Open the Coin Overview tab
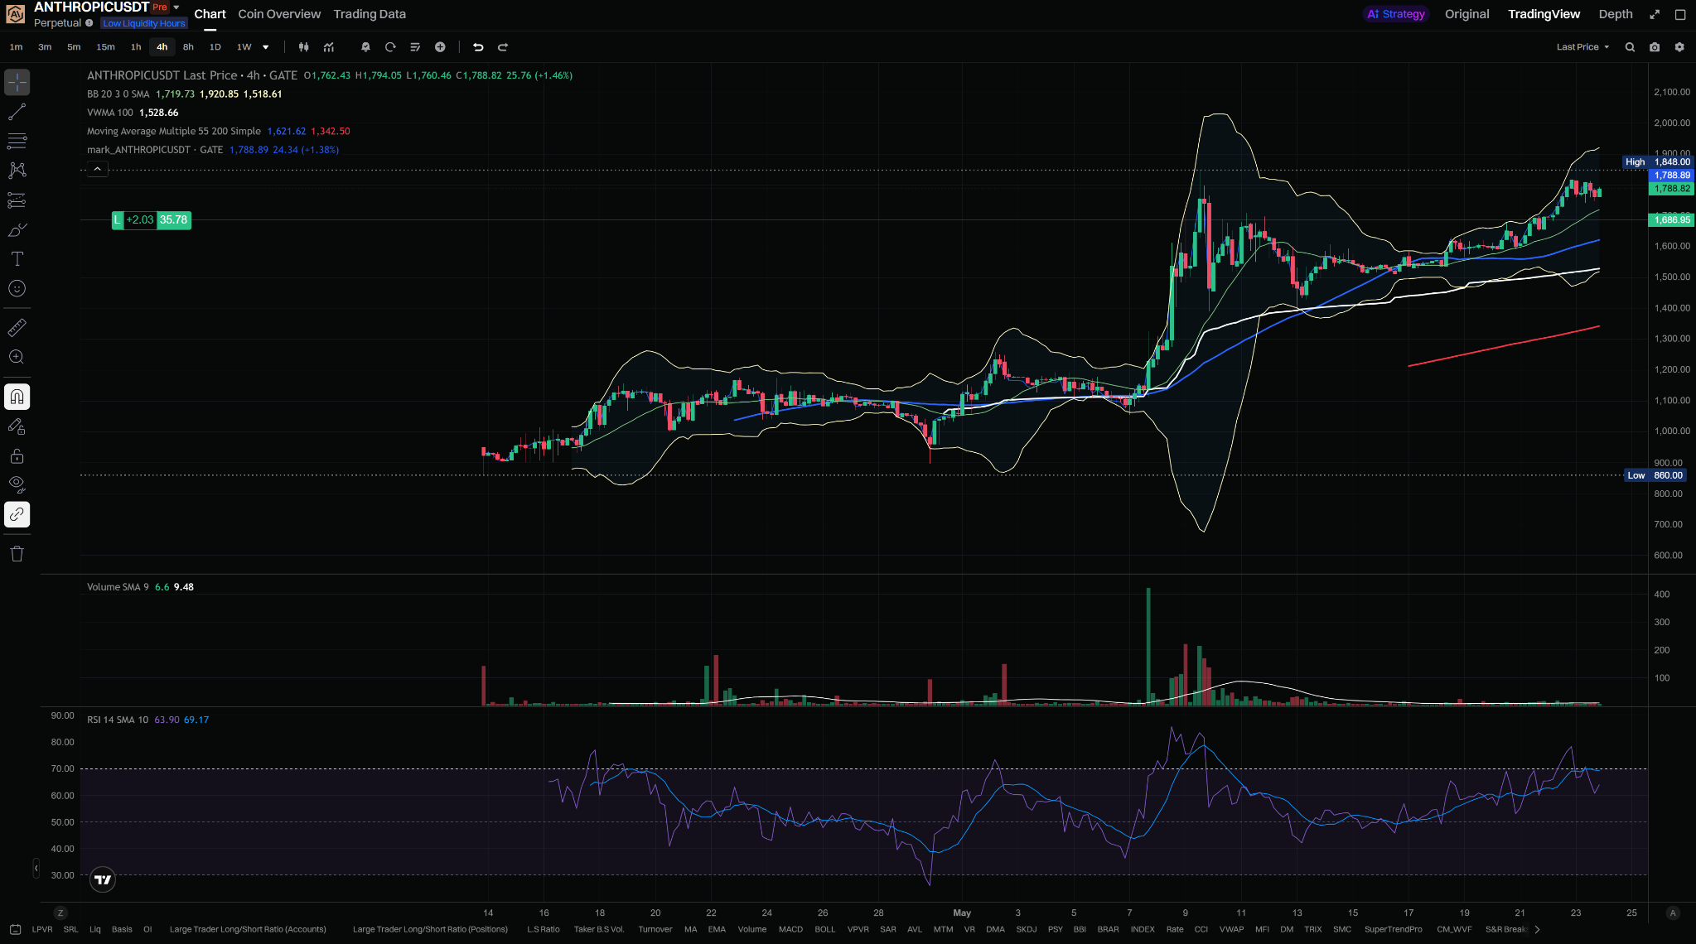 pyautogui.click(x=279, y=14)
